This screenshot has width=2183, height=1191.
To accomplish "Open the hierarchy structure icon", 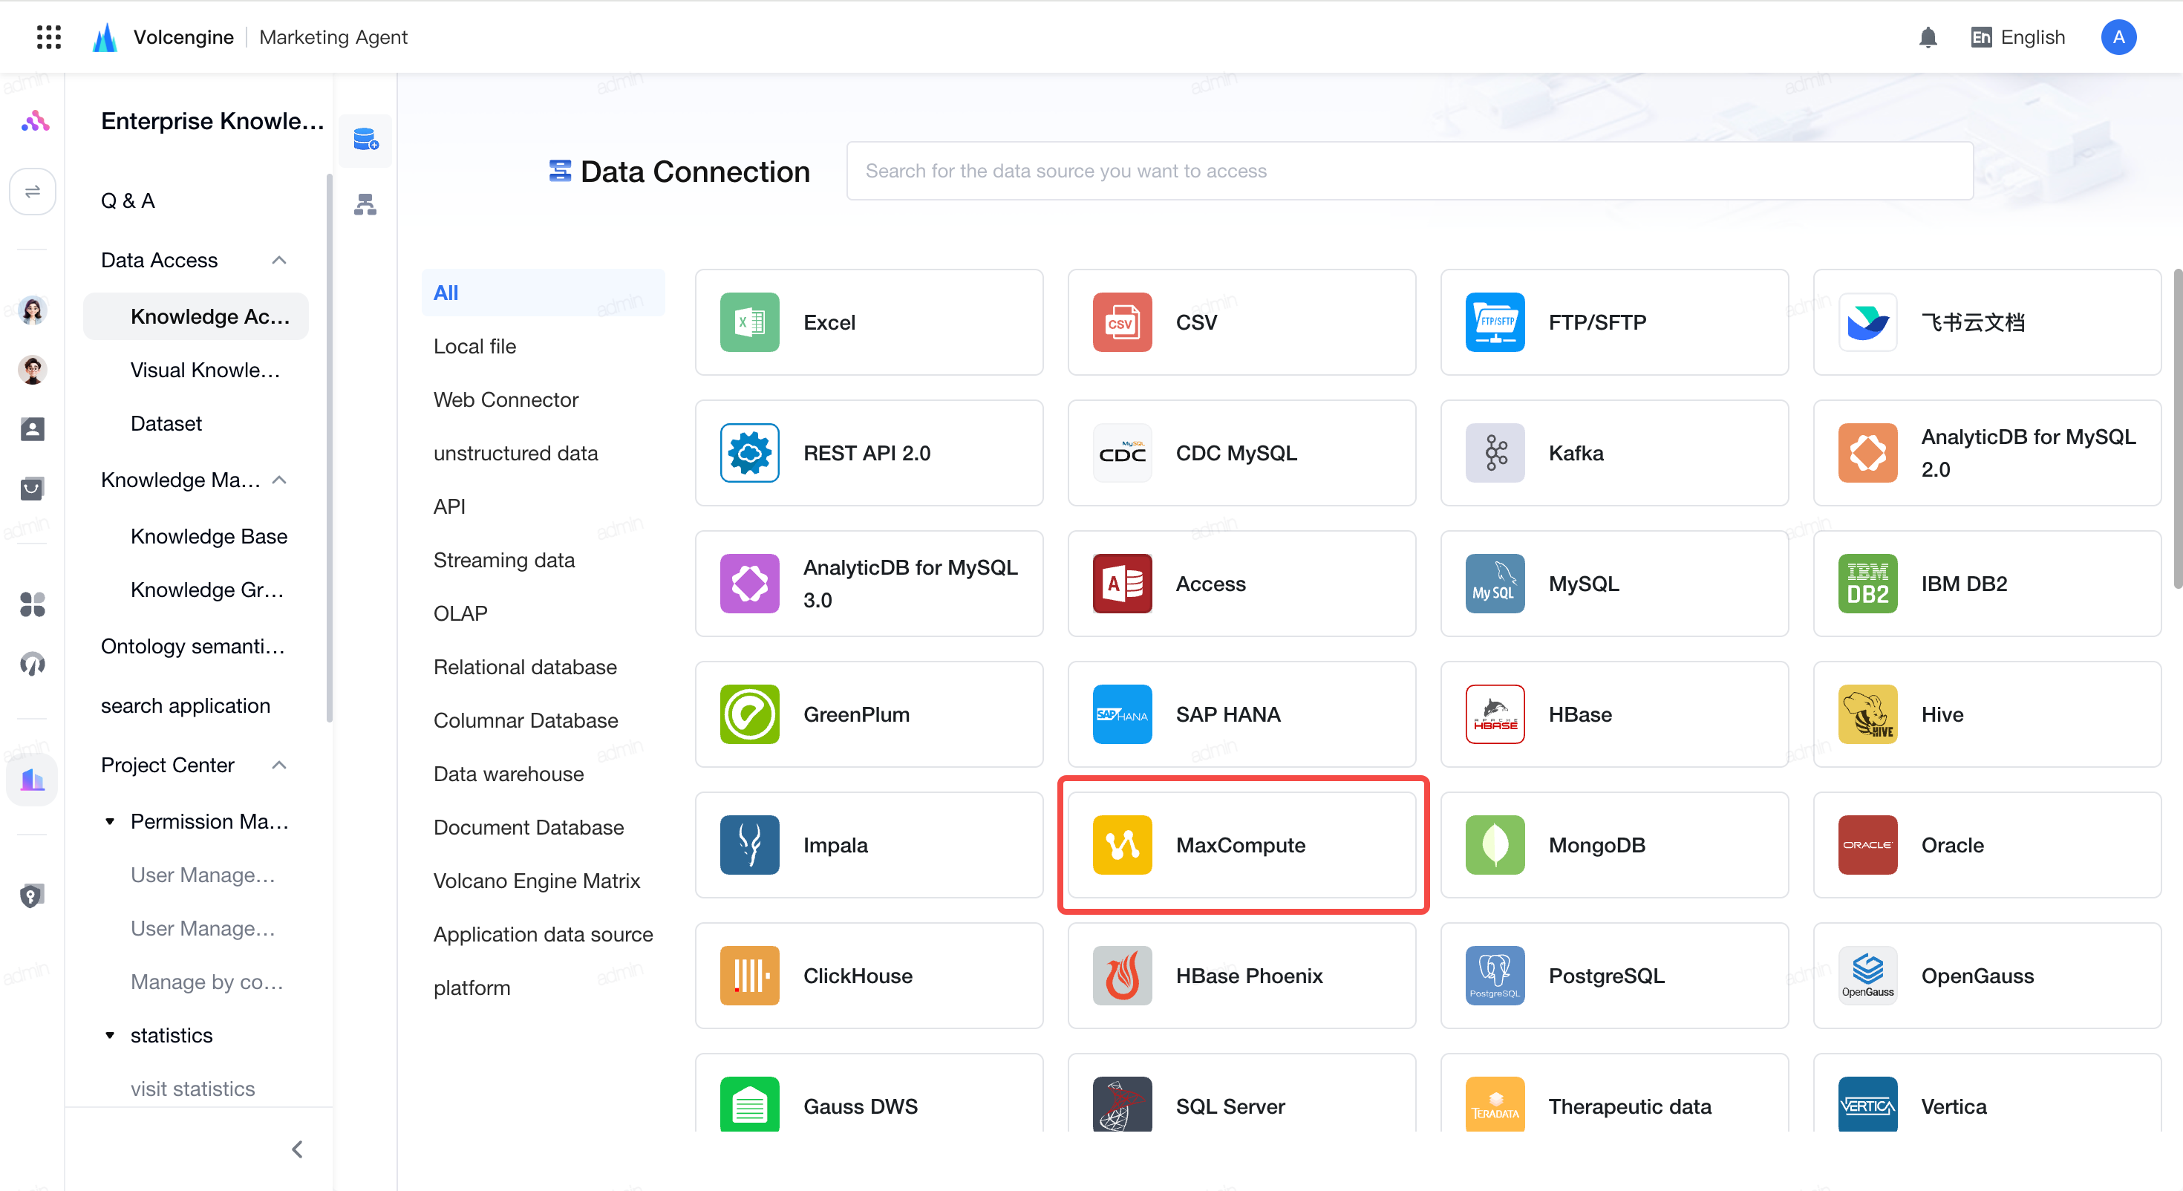I will [365, 204].
